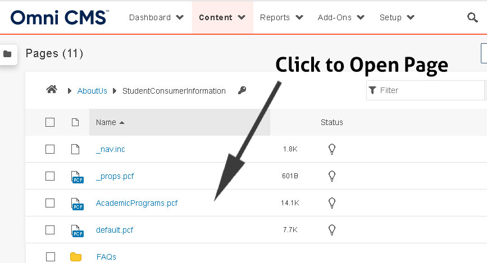Click the lightbulb status for AcademicPrograms.pcf
This screenshot has width=487, height=263.
(332, 203)
